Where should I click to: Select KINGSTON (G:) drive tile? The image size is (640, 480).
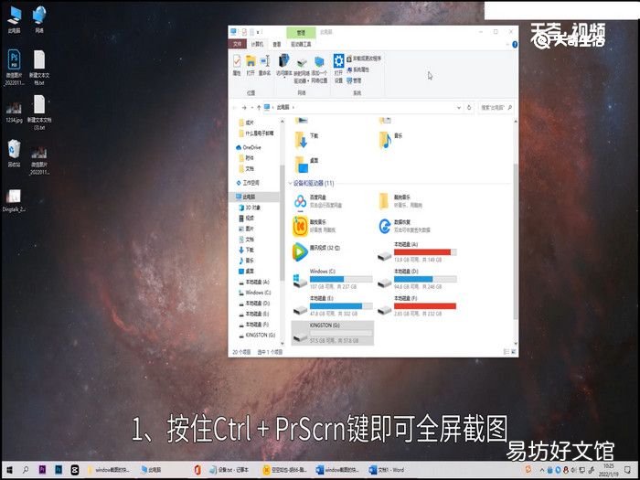click(x=333, y=333)
